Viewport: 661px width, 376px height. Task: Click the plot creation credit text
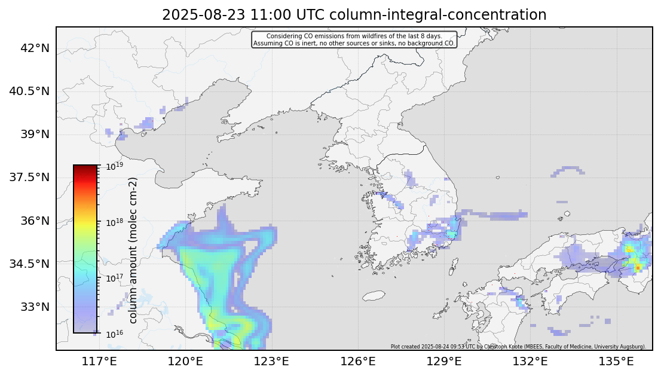pos(518,346)
